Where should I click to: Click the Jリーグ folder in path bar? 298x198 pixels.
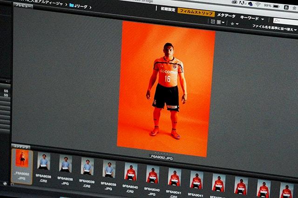78,6
